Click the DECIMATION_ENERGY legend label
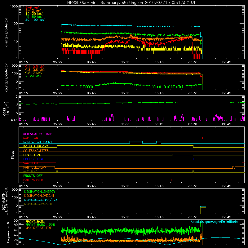The image size is (248, 248). [40, 192]
